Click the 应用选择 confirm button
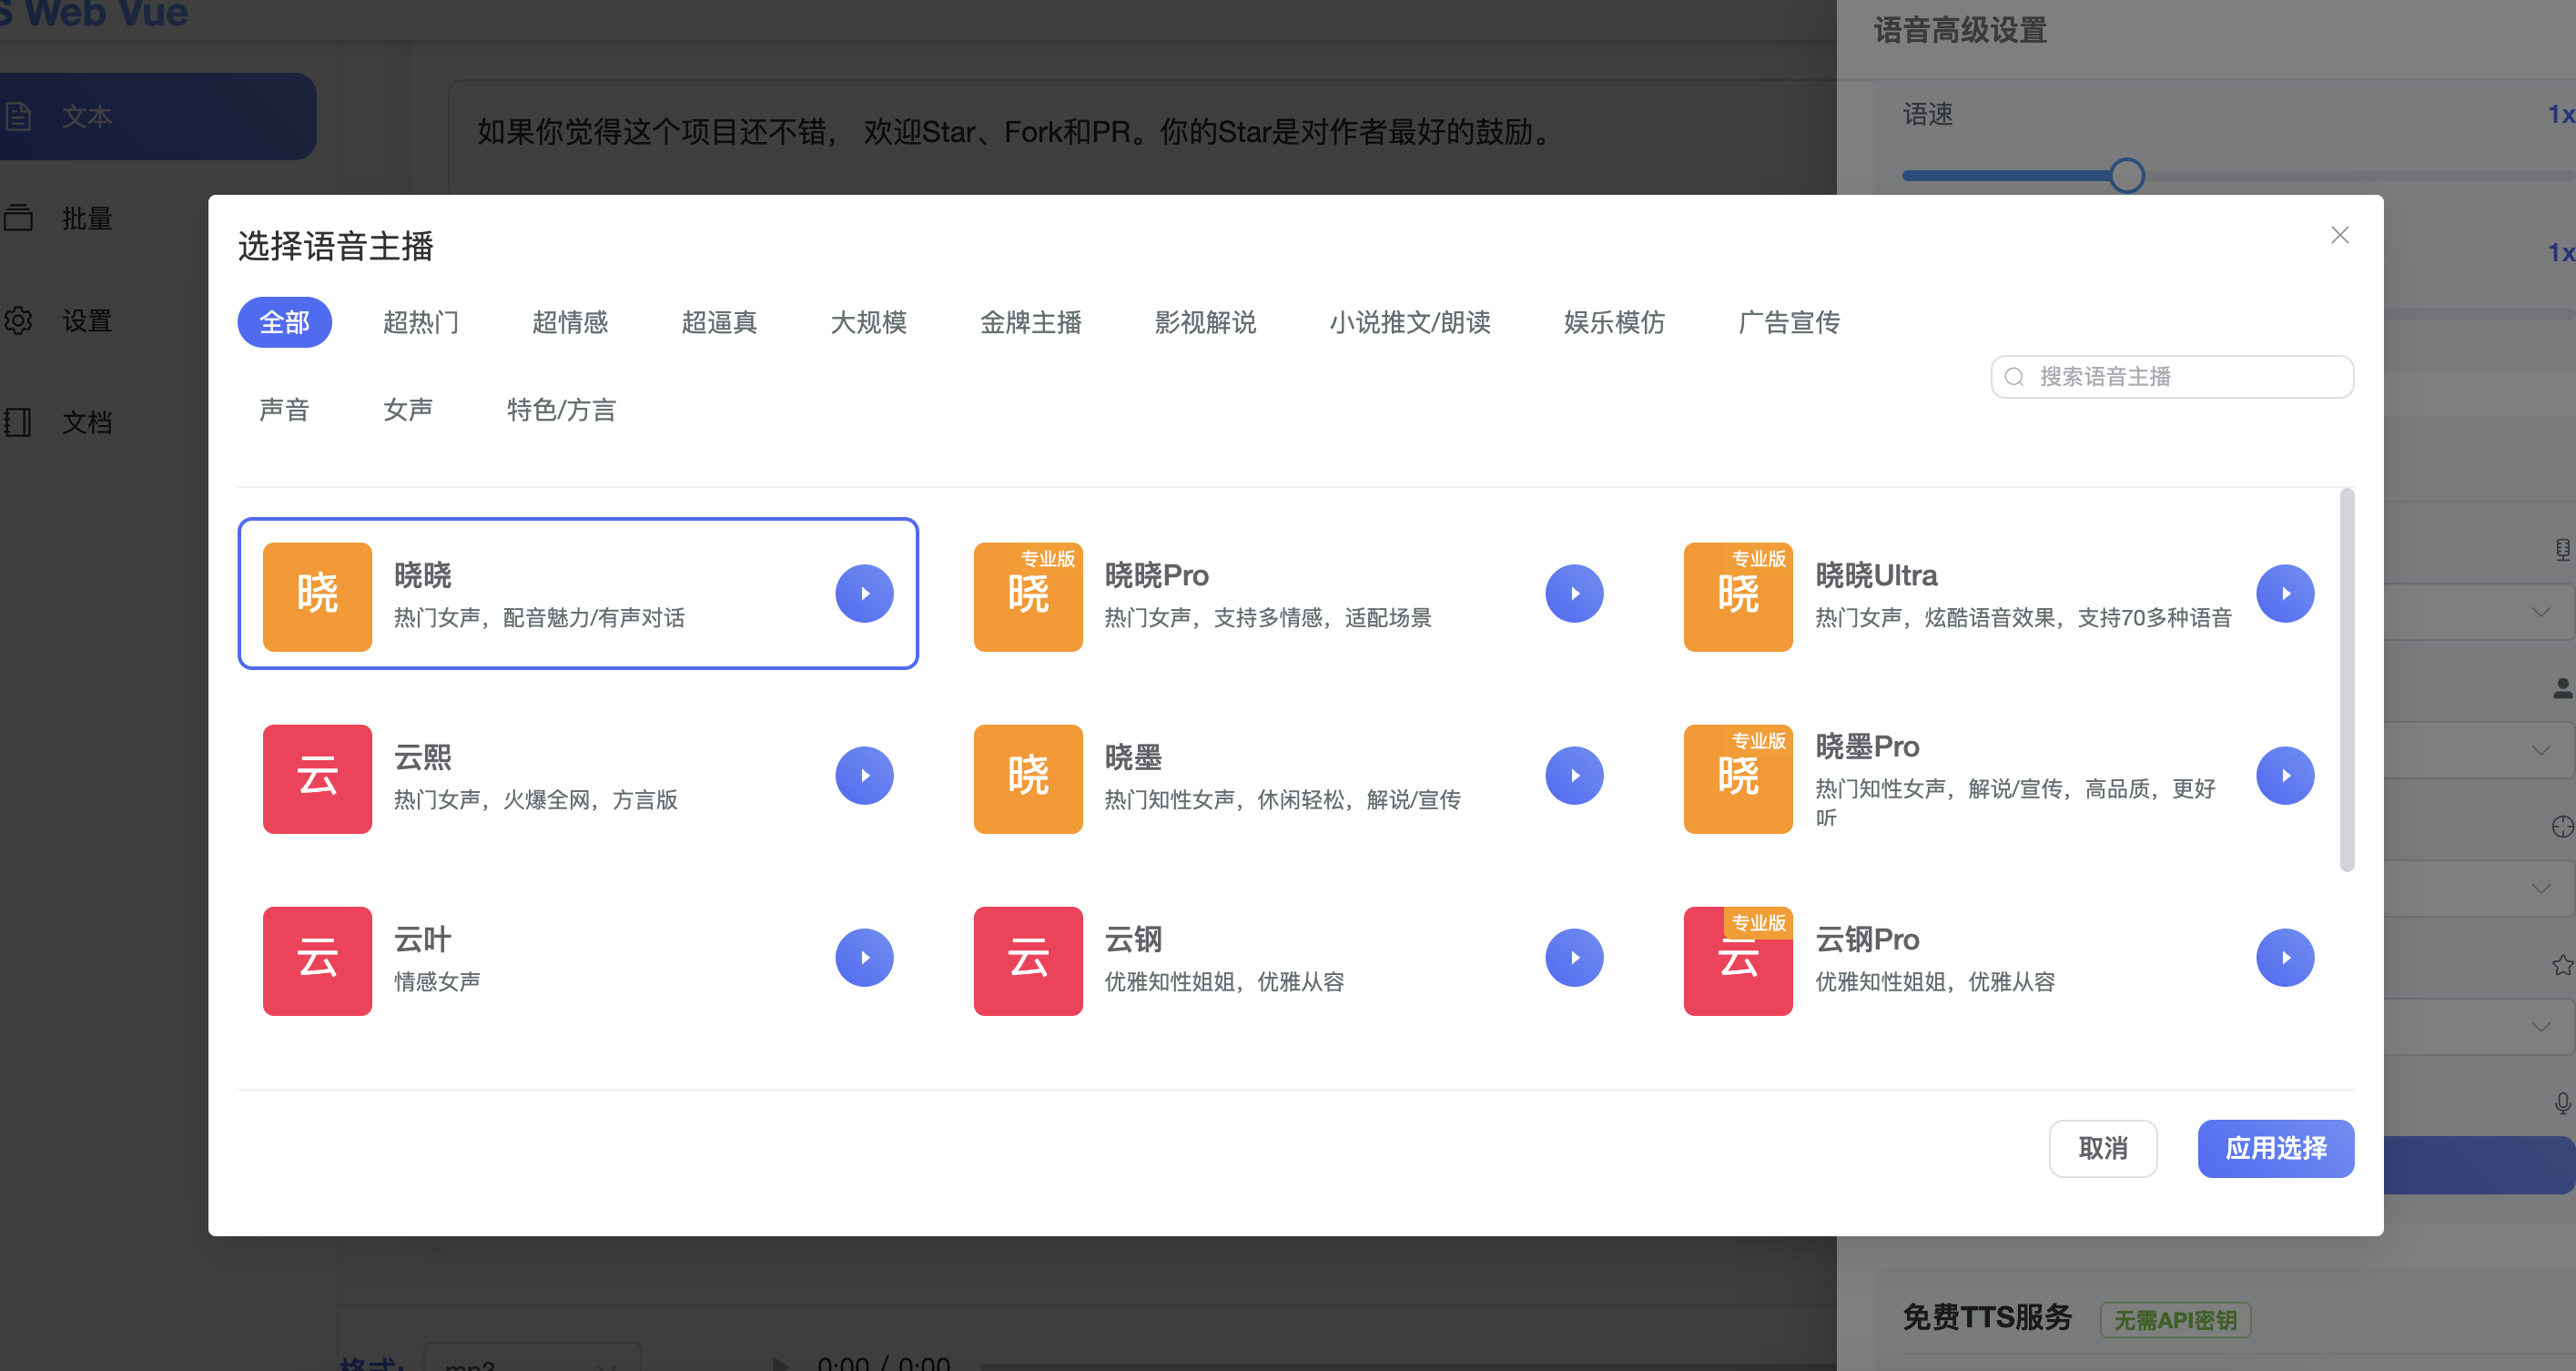Screen dimensions: 2576x1371 (x=2276, y=1148)
